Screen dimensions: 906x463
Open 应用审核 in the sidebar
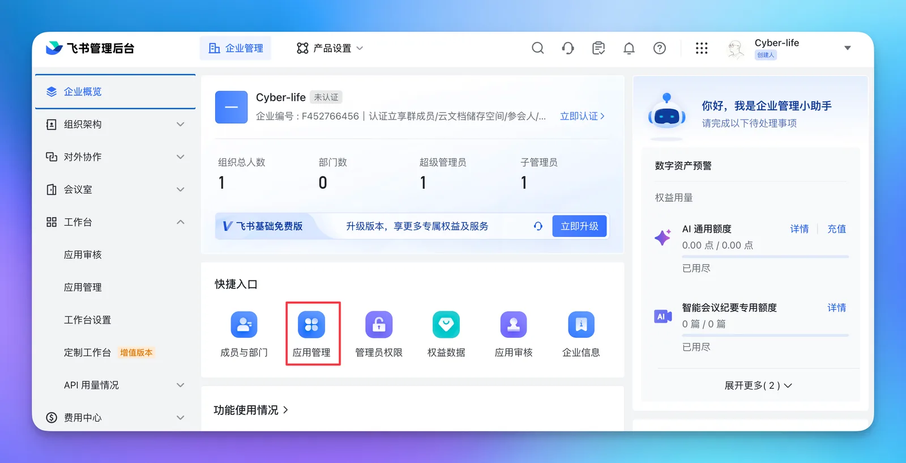[x=83, y=255]
